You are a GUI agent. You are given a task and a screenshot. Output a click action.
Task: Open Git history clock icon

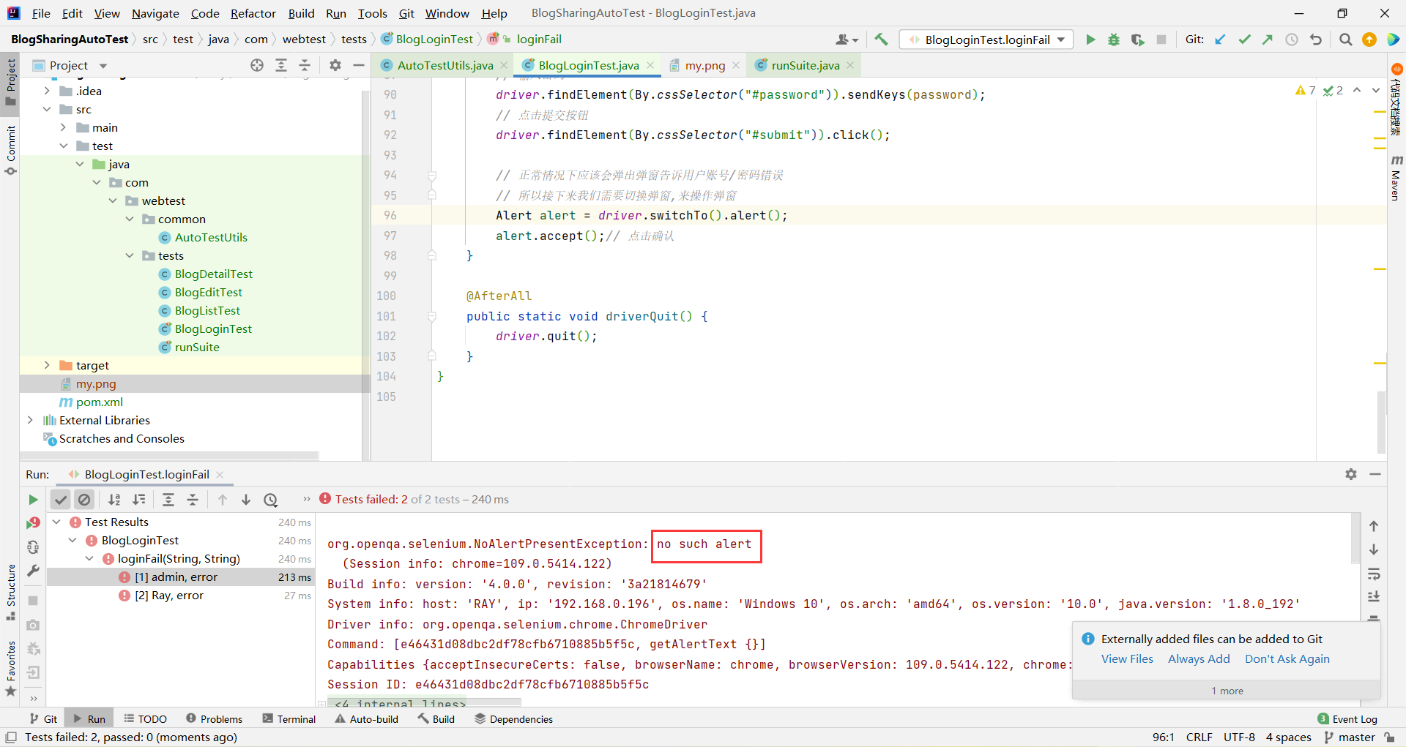(1292, 40)
